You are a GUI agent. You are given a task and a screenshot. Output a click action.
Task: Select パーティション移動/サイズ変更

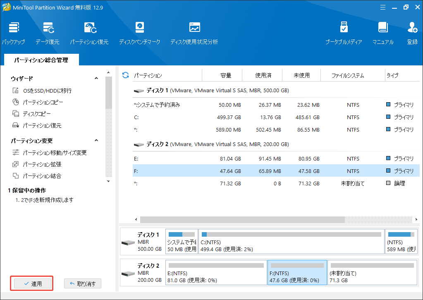tap(49, 153)
